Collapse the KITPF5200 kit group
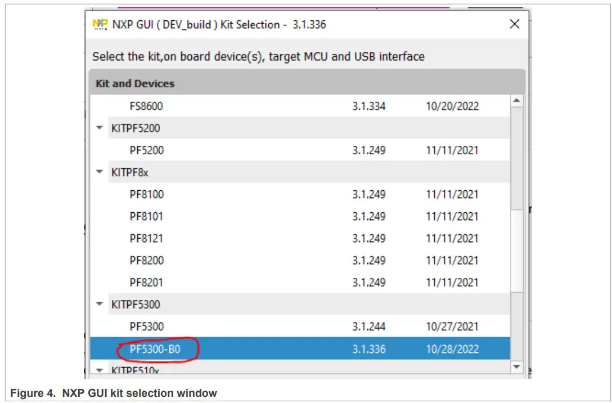The height and width of the screenshot is (403, 612). [x=99, y=128]
